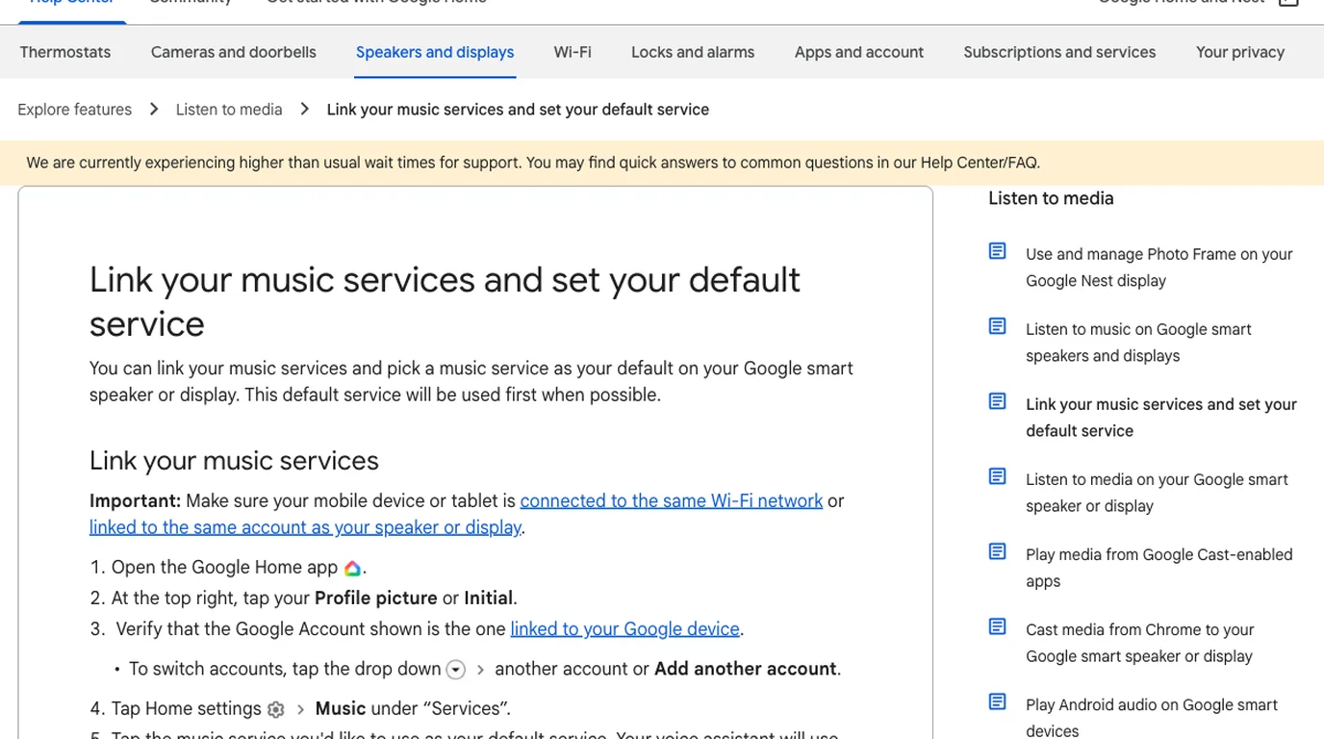Open the 'connected to the same Wi-Fi network' link
Screen dimensions: 1324x739
(x=672, y=500)
